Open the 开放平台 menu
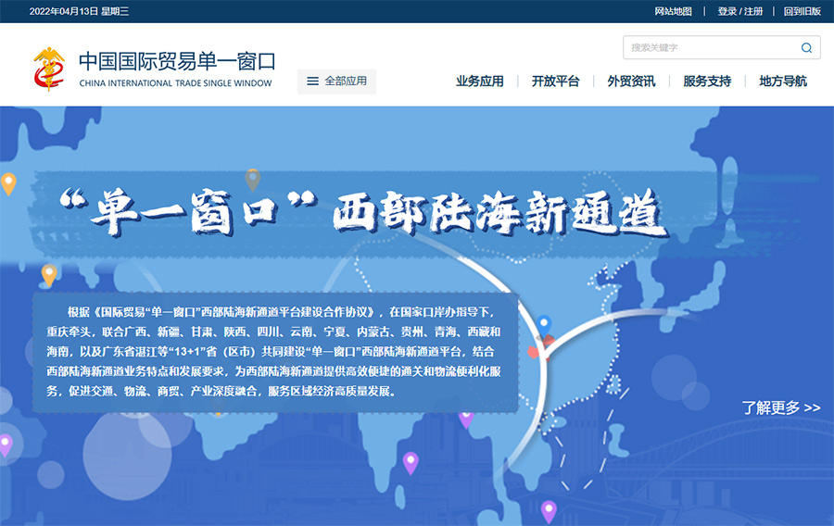 coord(555,81)
